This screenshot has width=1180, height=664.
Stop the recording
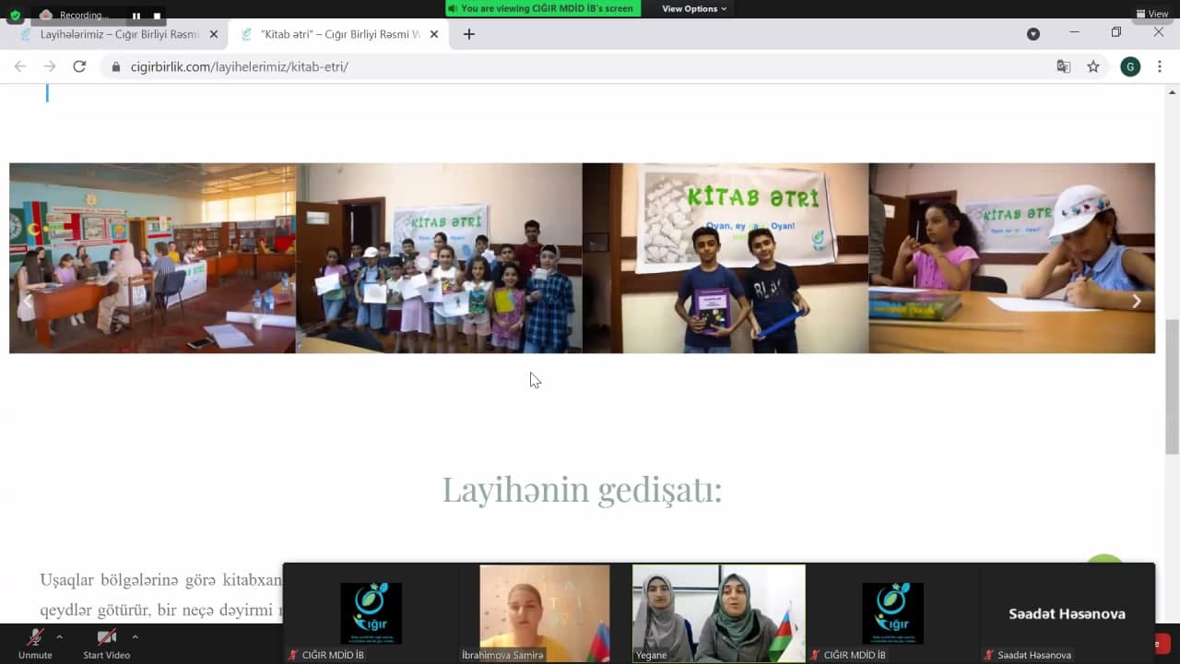tap(157, 16)
